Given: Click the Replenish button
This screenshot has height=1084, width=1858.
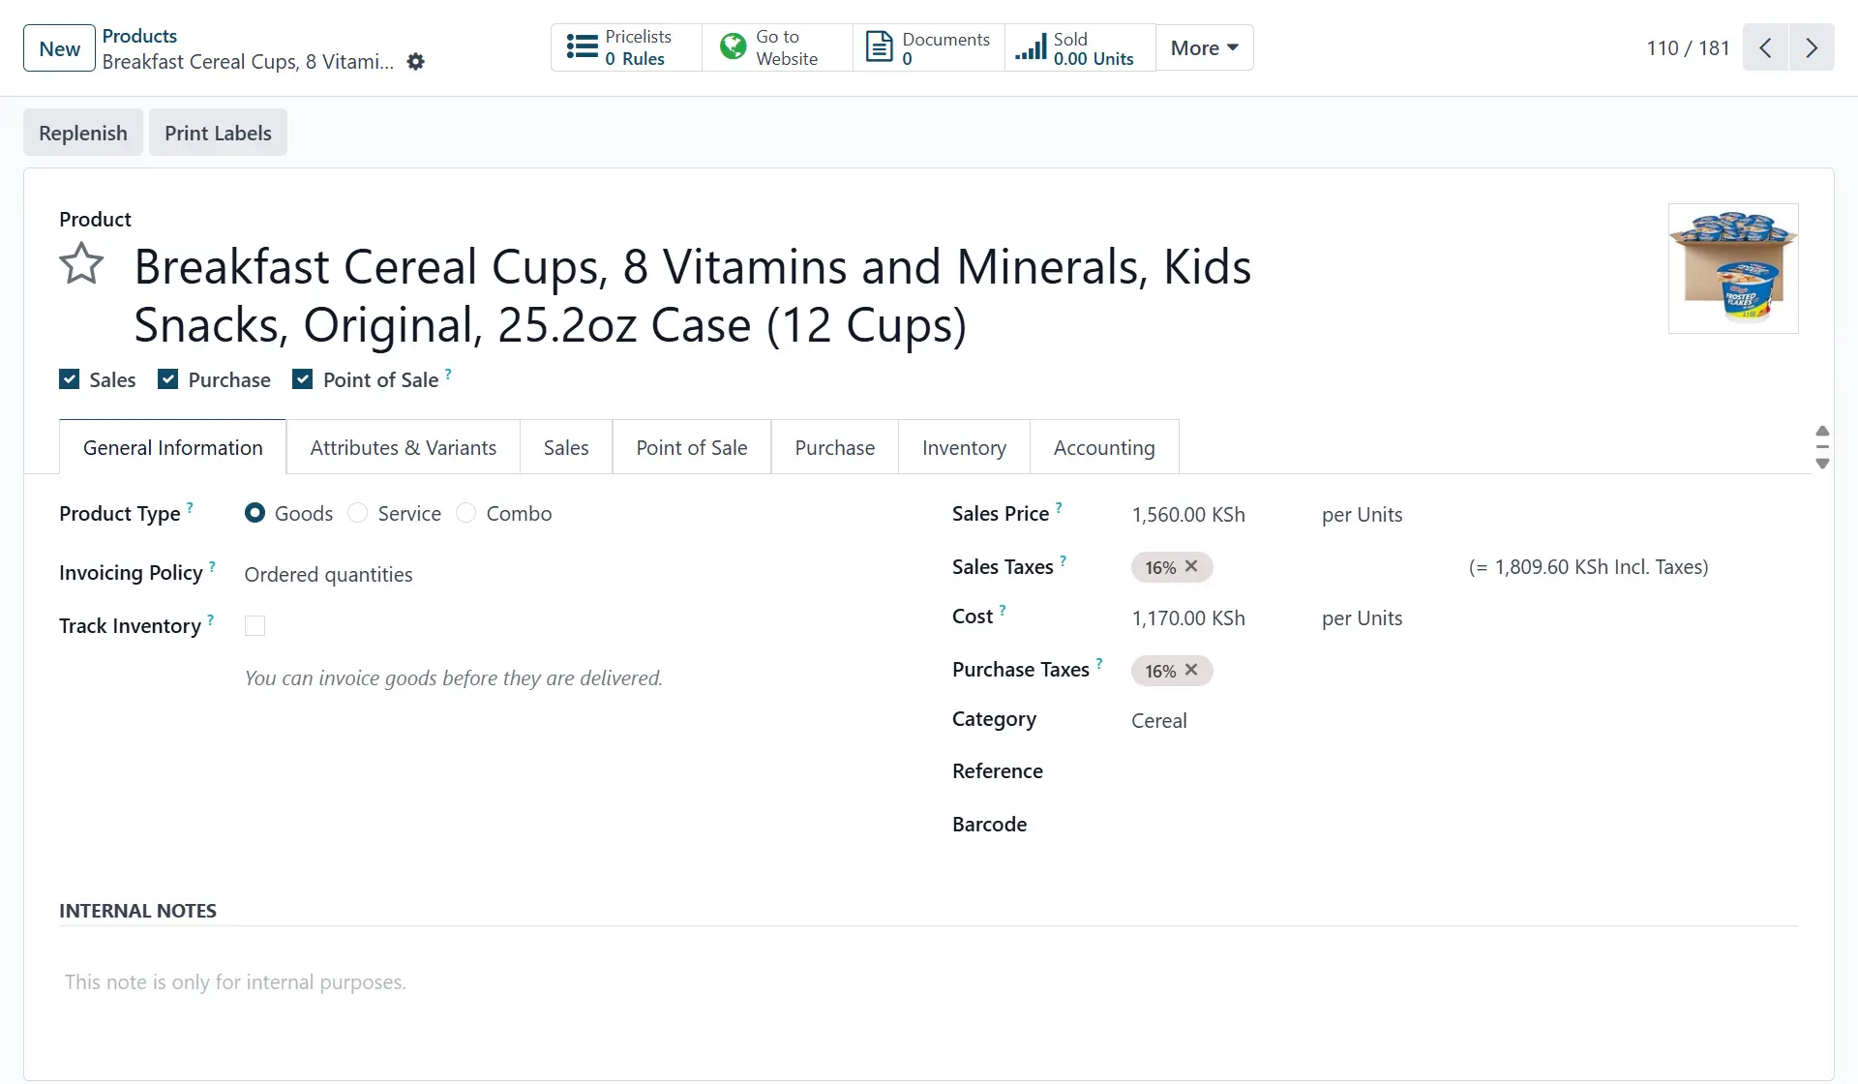Looking at the screenshot, I should (83, 133).
